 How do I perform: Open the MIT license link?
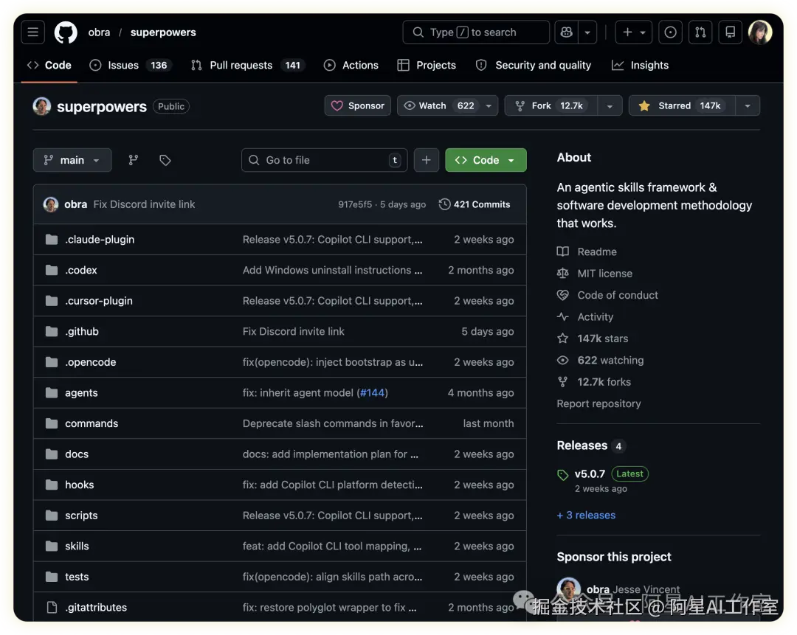pyautogui.click(x=594, y=274)
